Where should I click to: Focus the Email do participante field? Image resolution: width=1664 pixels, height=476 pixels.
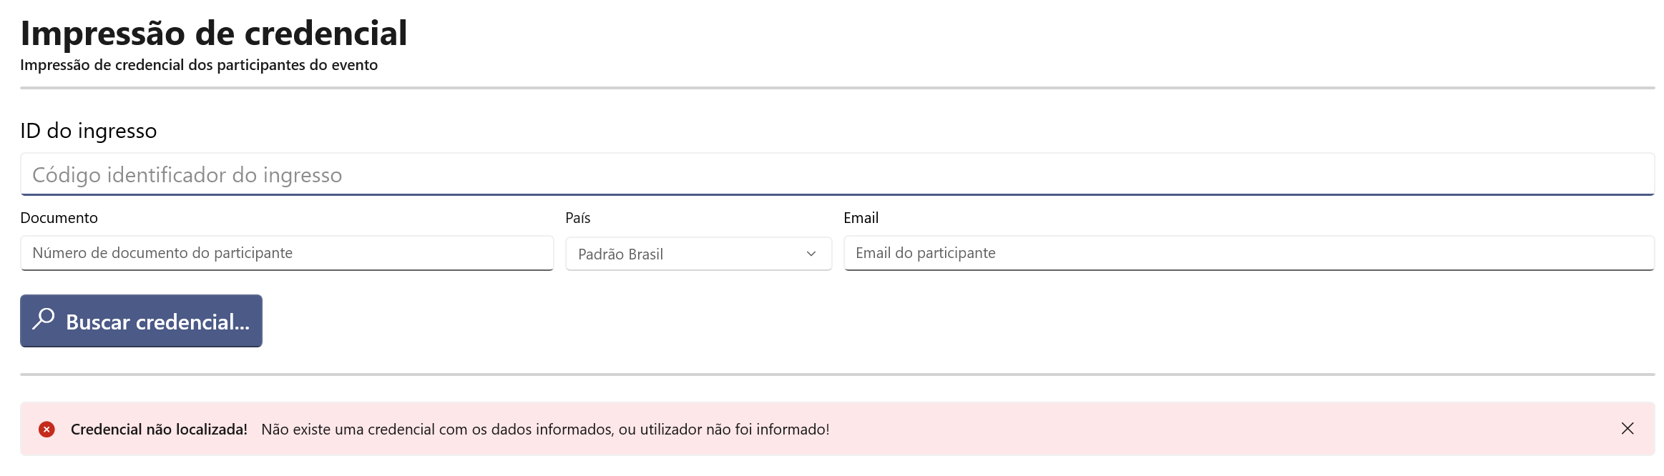1249,253
